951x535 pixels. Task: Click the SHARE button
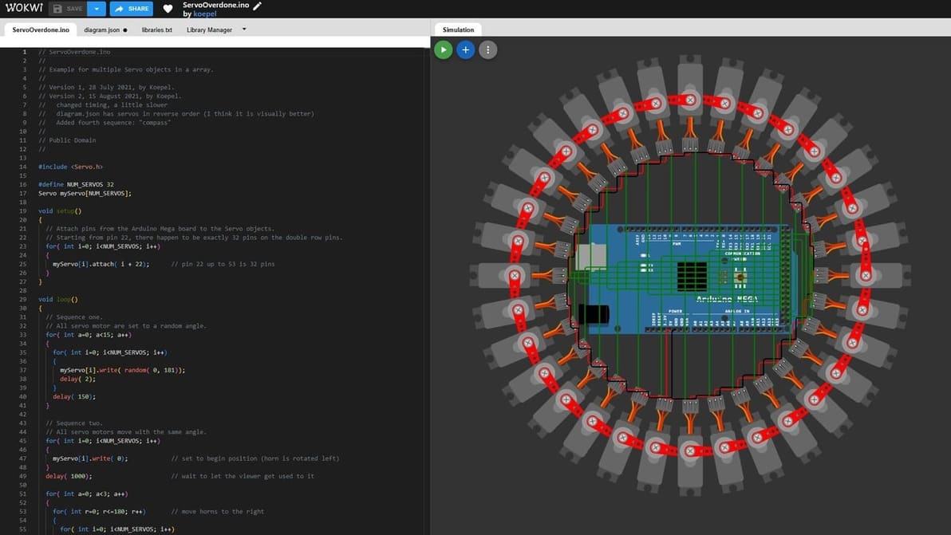tap(130, 9)
